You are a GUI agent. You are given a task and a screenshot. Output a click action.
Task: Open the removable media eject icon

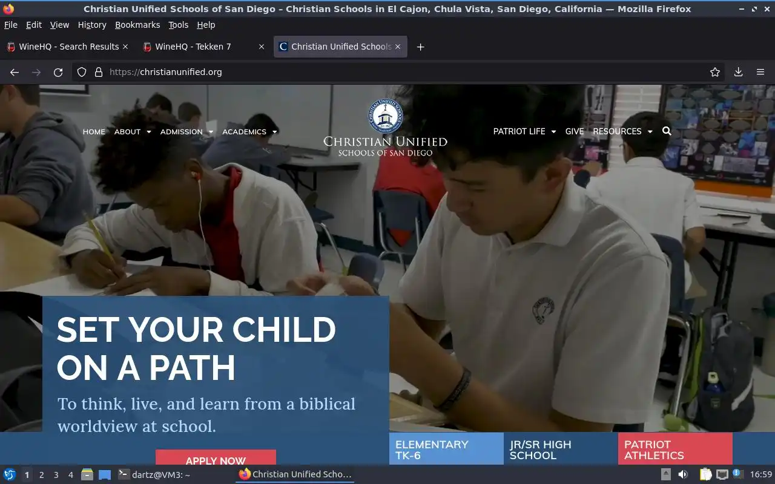(665, 474)
